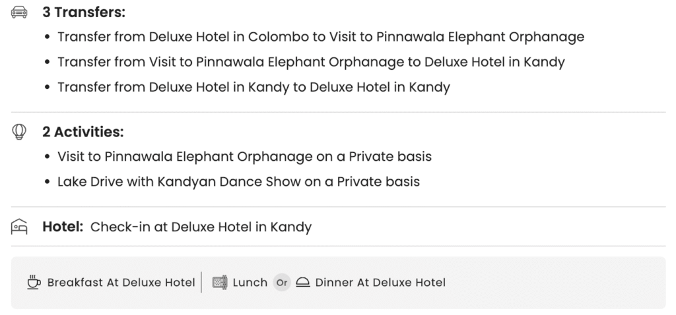Open the Colombo to Pinnawala transfer item
The height and width of the screenshot is (315, 676).
(x=321, y=37)
